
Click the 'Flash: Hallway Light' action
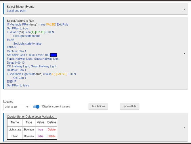tap(33, 59)
